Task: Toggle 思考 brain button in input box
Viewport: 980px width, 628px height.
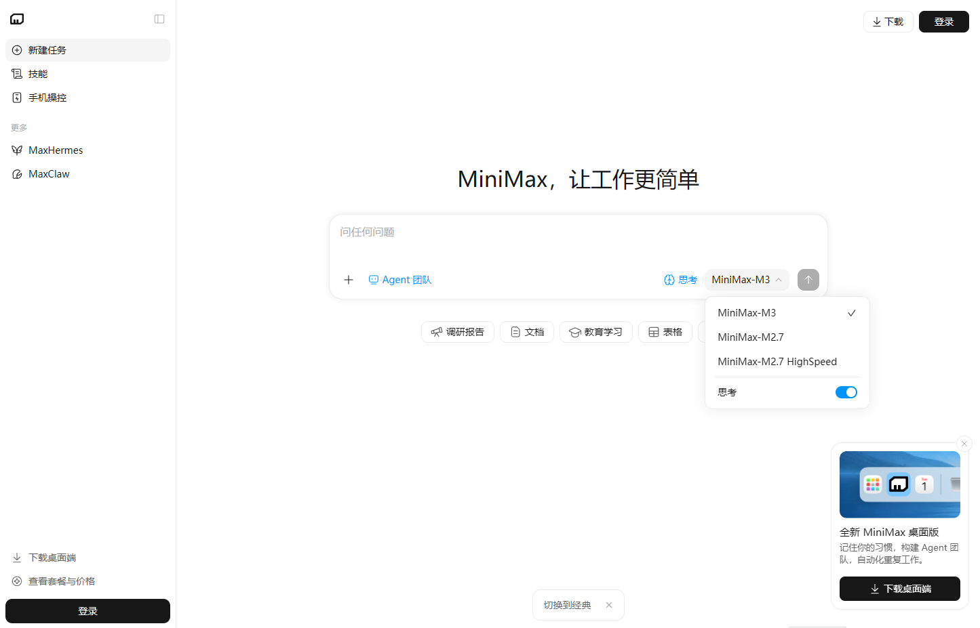Action: coord(680,280)
